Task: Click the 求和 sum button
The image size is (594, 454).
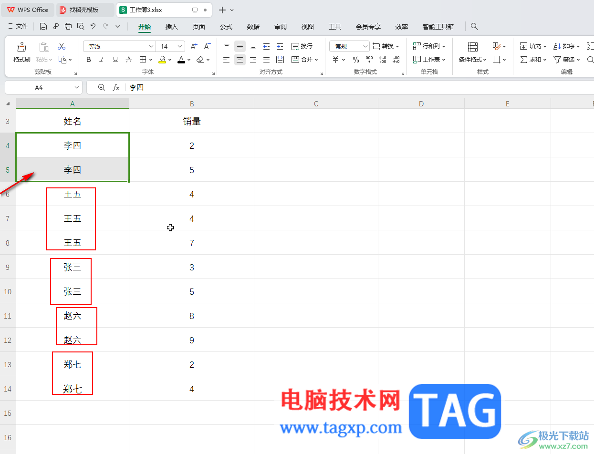Action: tap(531, 60)
